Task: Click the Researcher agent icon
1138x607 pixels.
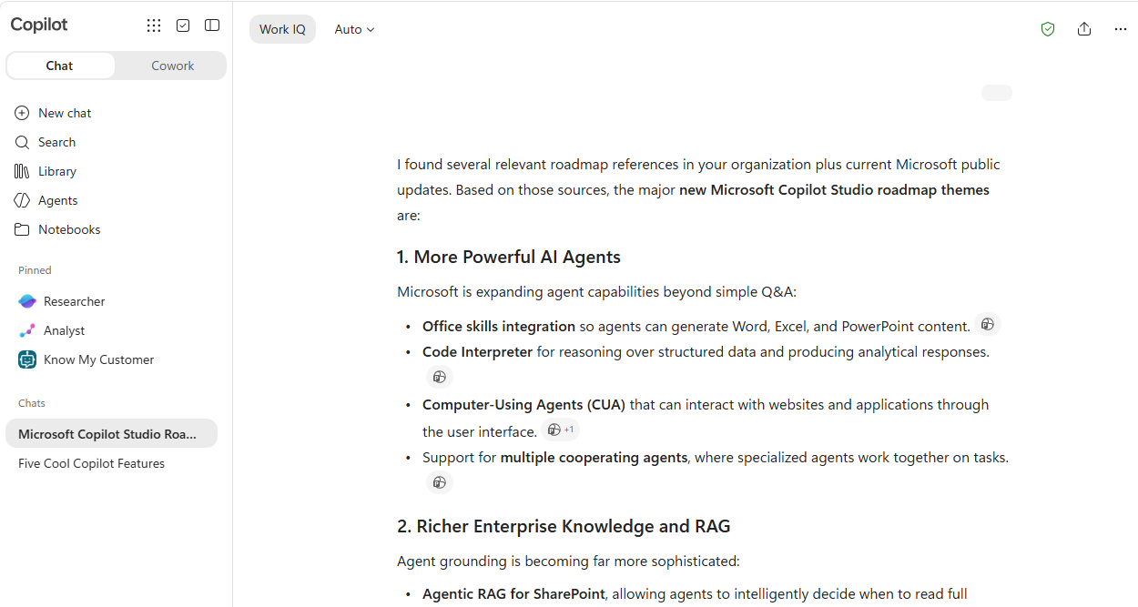Action: (x=27, y=301)
